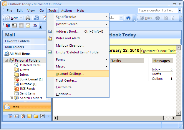Viewport: 184px width, 130px height.
Task: Open Trust Center from the Tools menu
Action: (66, 80)
